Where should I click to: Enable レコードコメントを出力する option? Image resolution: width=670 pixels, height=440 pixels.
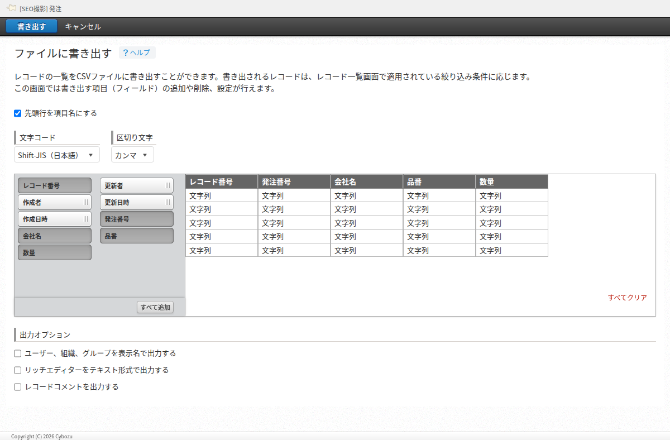pyautogui.click(x=18, y=387)
